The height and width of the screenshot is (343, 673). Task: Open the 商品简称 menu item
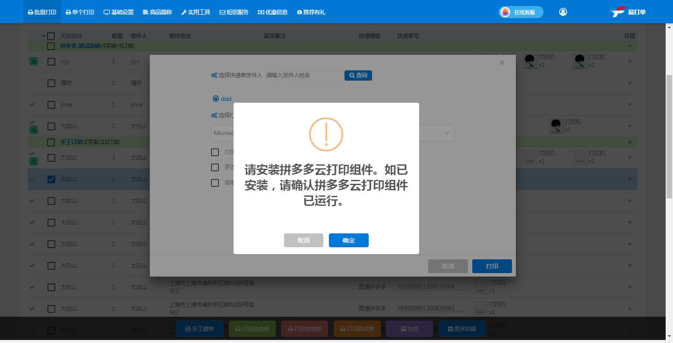(x=158, y=12)
